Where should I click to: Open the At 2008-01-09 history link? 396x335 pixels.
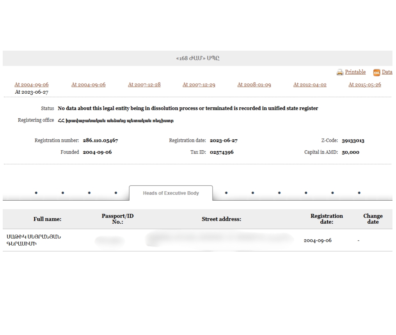[x=254, y=84]
